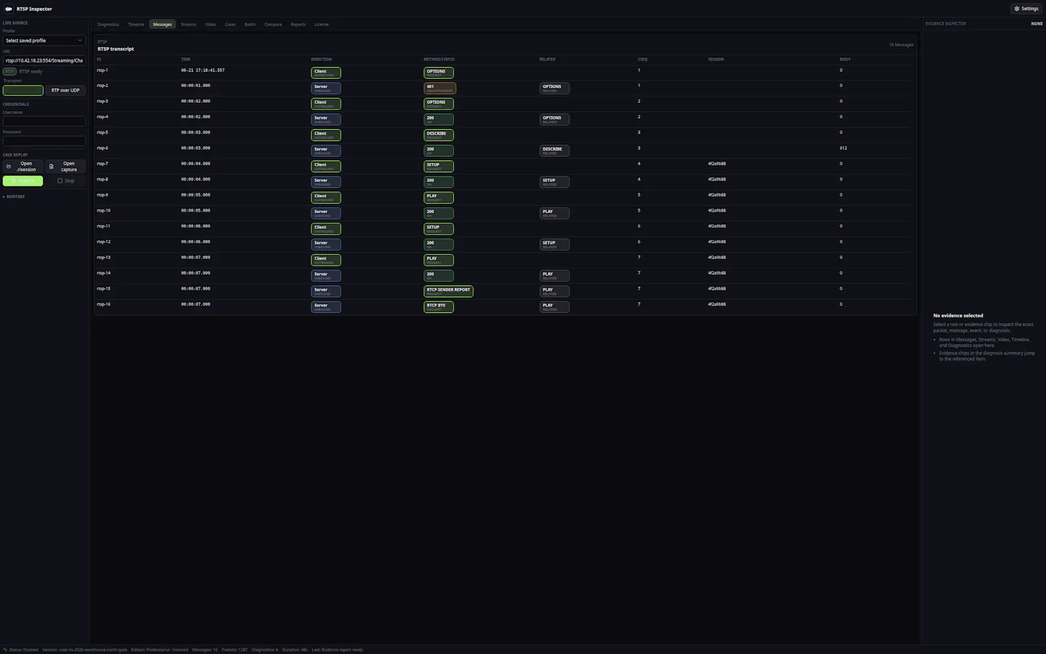The image size is (1046, 654).
Task: Click the Stop button with square icon
Action: coord(65,181)
